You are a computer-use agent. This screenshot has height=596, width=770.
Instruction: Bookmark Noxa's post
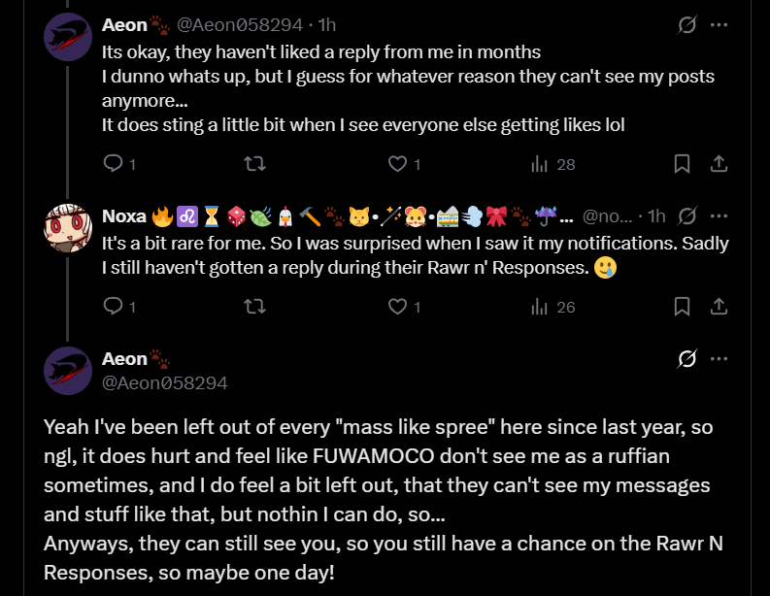(x=683, y=307)
